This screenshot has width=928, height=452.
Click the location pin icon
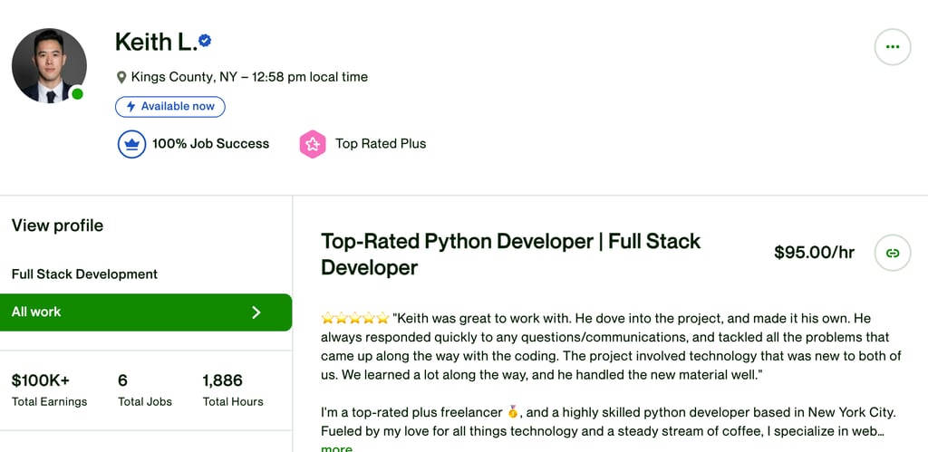121,78
